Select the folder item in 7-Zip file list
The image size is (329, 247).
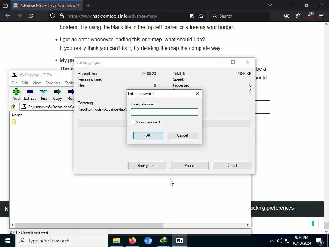point(14,122)
